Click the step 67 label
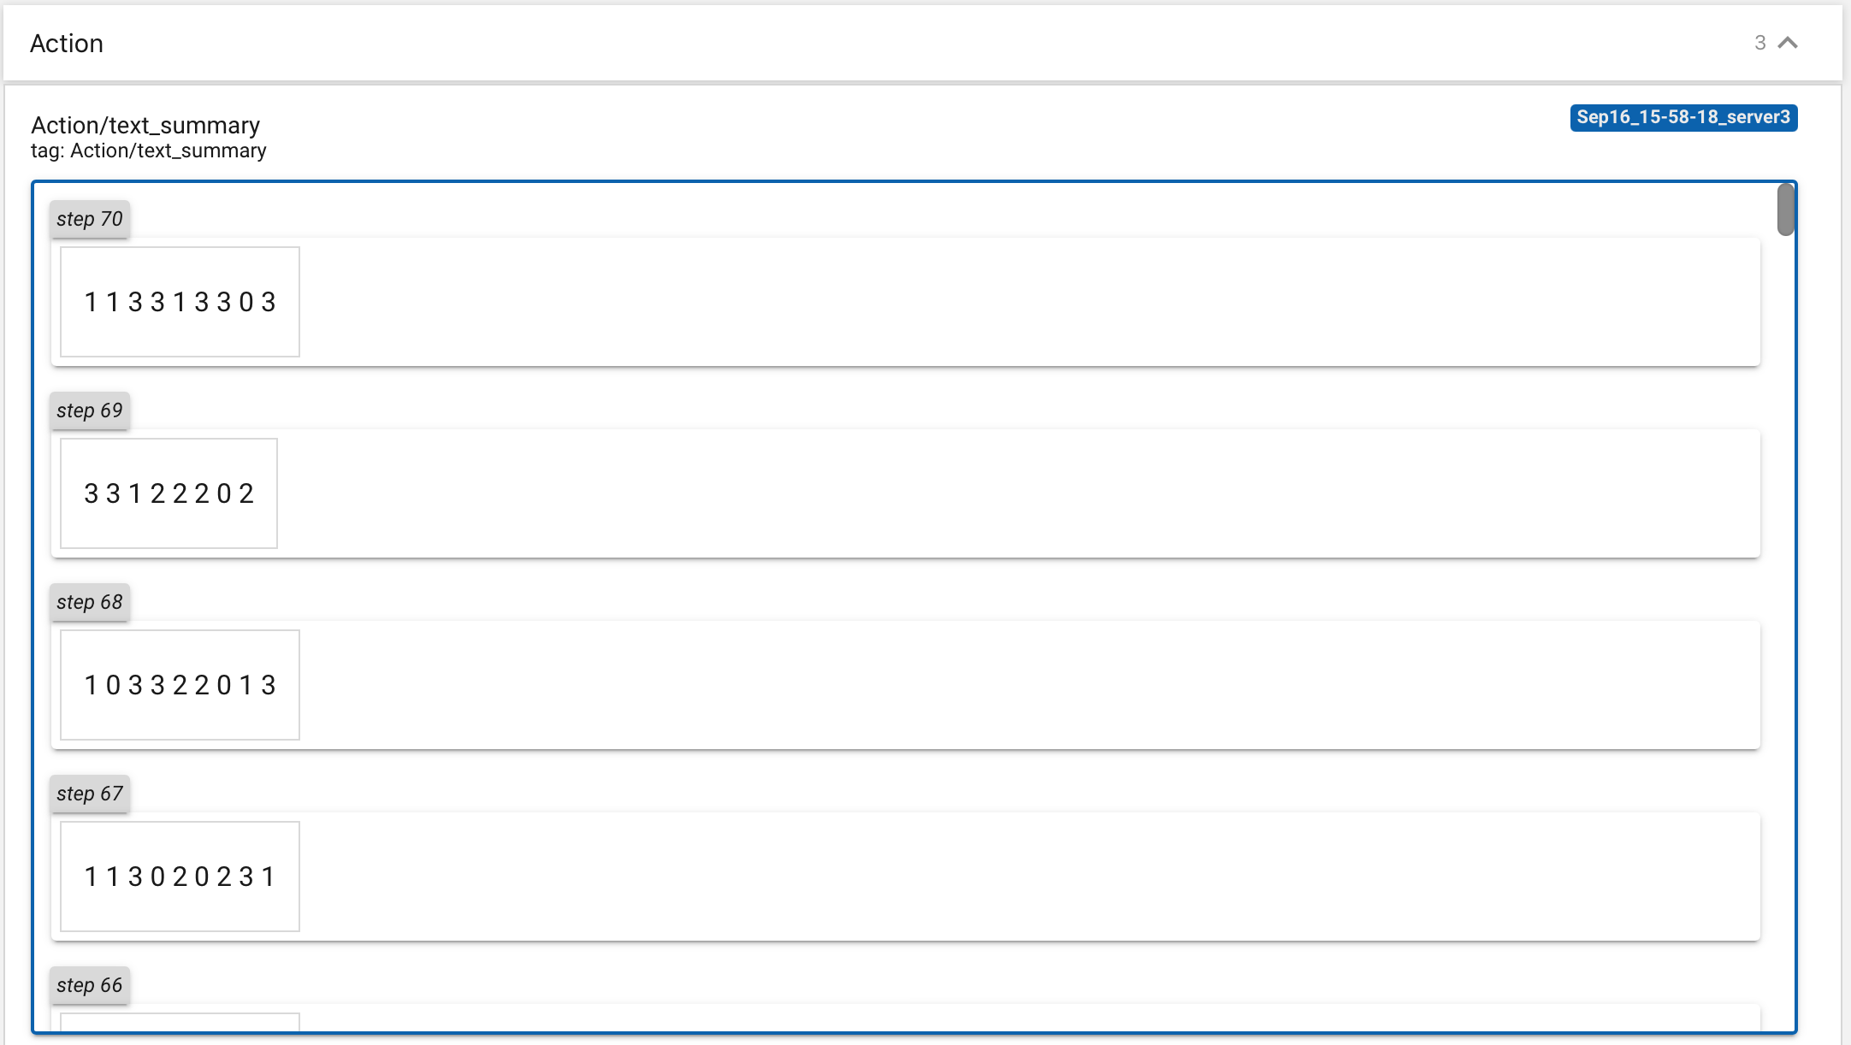This screenshot has height=1045, width=1851. [x=90, y=794]
